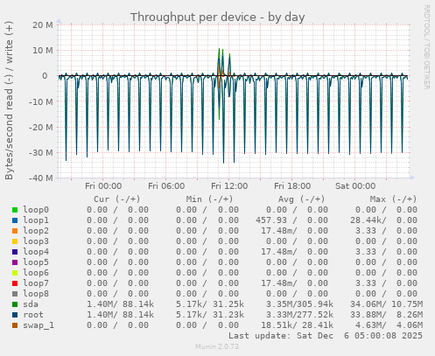Click the 'root' legend label
This screenshot has height=356, width=435.
(x=33, y=315)
